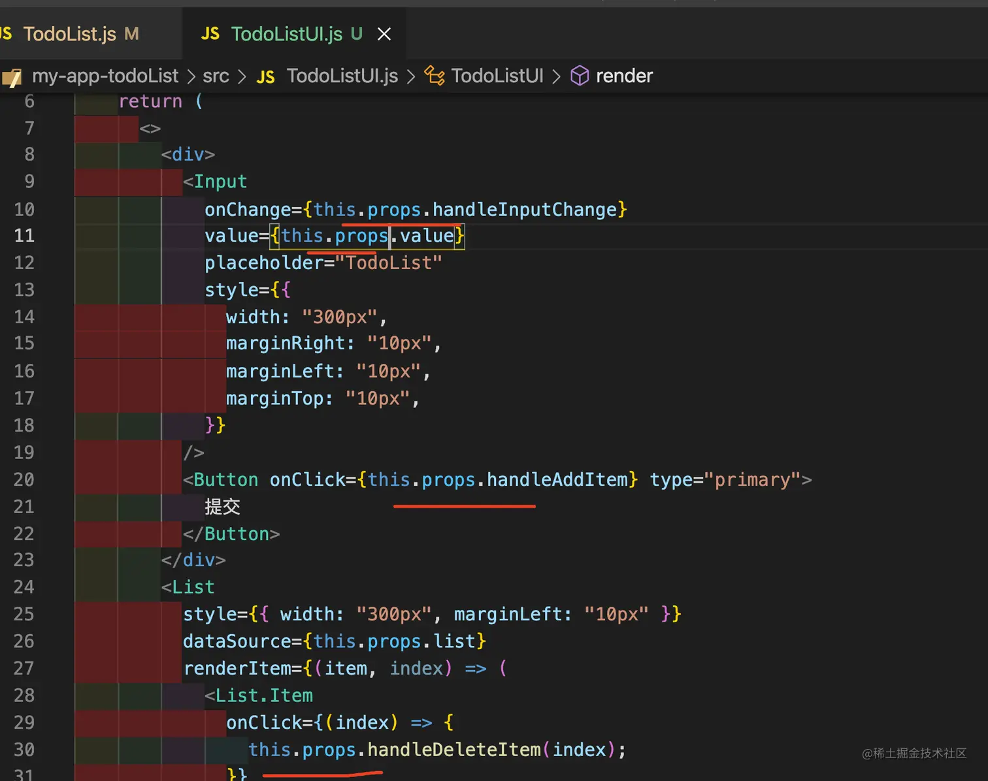Expand chevron after src breadcrumb
Screen dimensions: 988x781
pyautogui.click(x=242, y=77)
